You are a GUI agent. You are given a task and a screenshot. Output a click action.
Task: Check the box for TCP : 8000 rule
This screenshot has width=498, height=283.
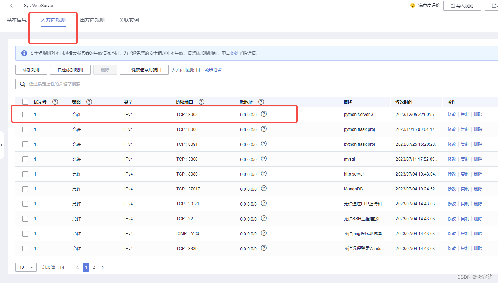[25, 129]
